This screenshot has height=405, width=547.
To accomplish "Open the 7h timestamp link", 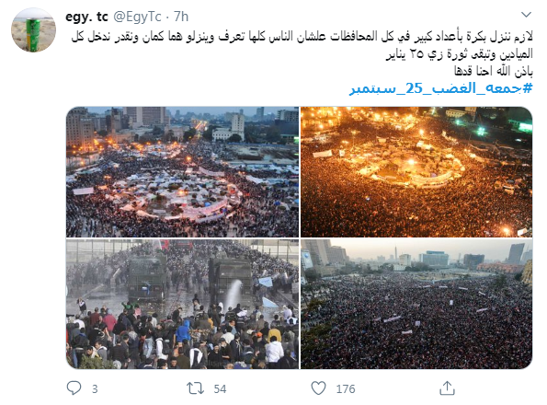I will coord(181,17).
